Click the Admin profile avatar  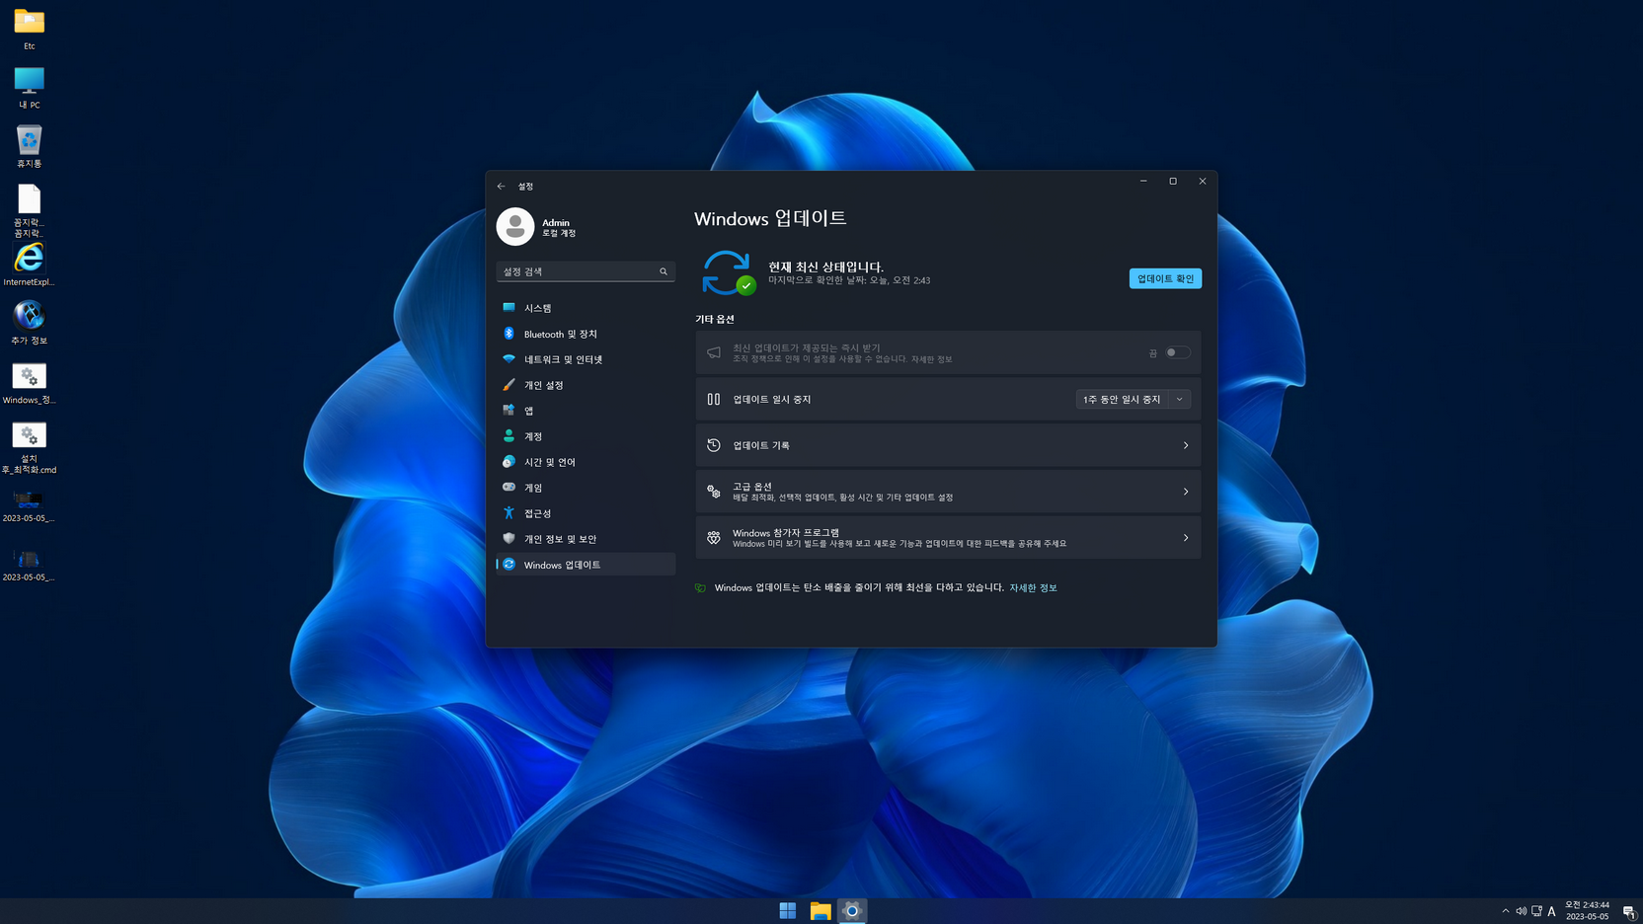515,227
